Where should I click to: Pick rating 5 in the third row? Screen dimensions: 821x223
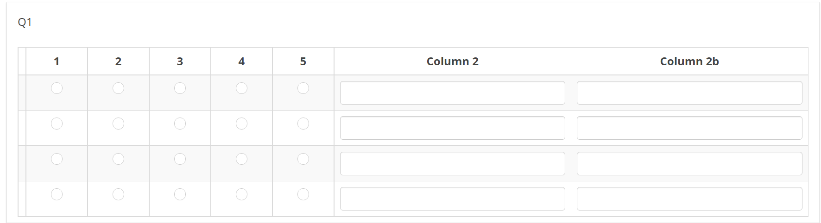point(303,159)
